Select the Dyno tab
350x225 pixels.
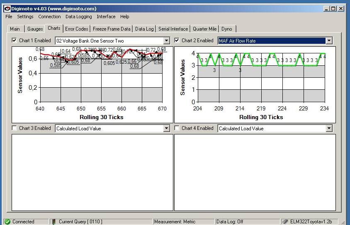pos(226,29)
